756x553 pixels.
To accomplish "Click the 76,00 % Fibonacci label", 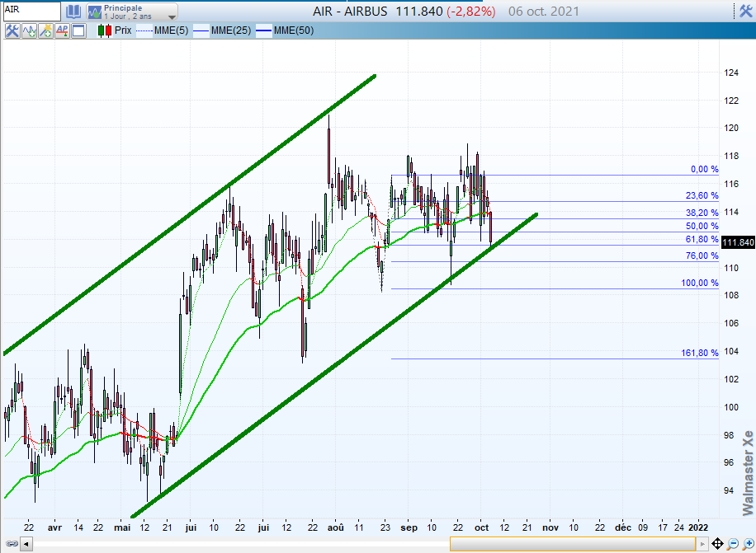I will tap(702, 255).
